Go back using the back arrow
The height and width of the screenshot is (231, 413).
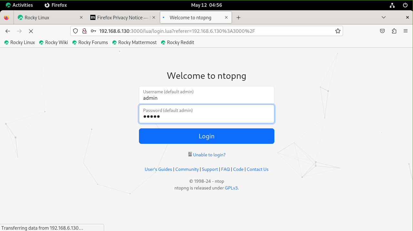click(x=8, y=31)
